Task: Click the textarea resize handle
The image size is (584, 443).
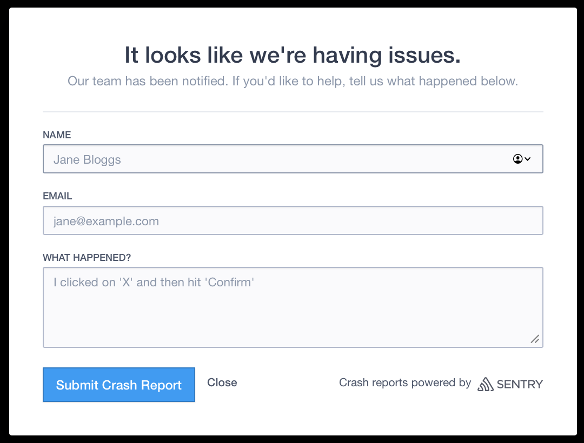Action: (x=535, y=339)
